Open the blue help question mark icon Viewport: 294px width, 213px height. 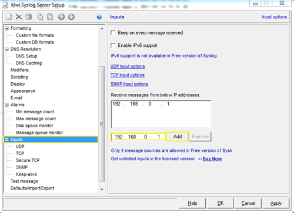coord(99,17)
